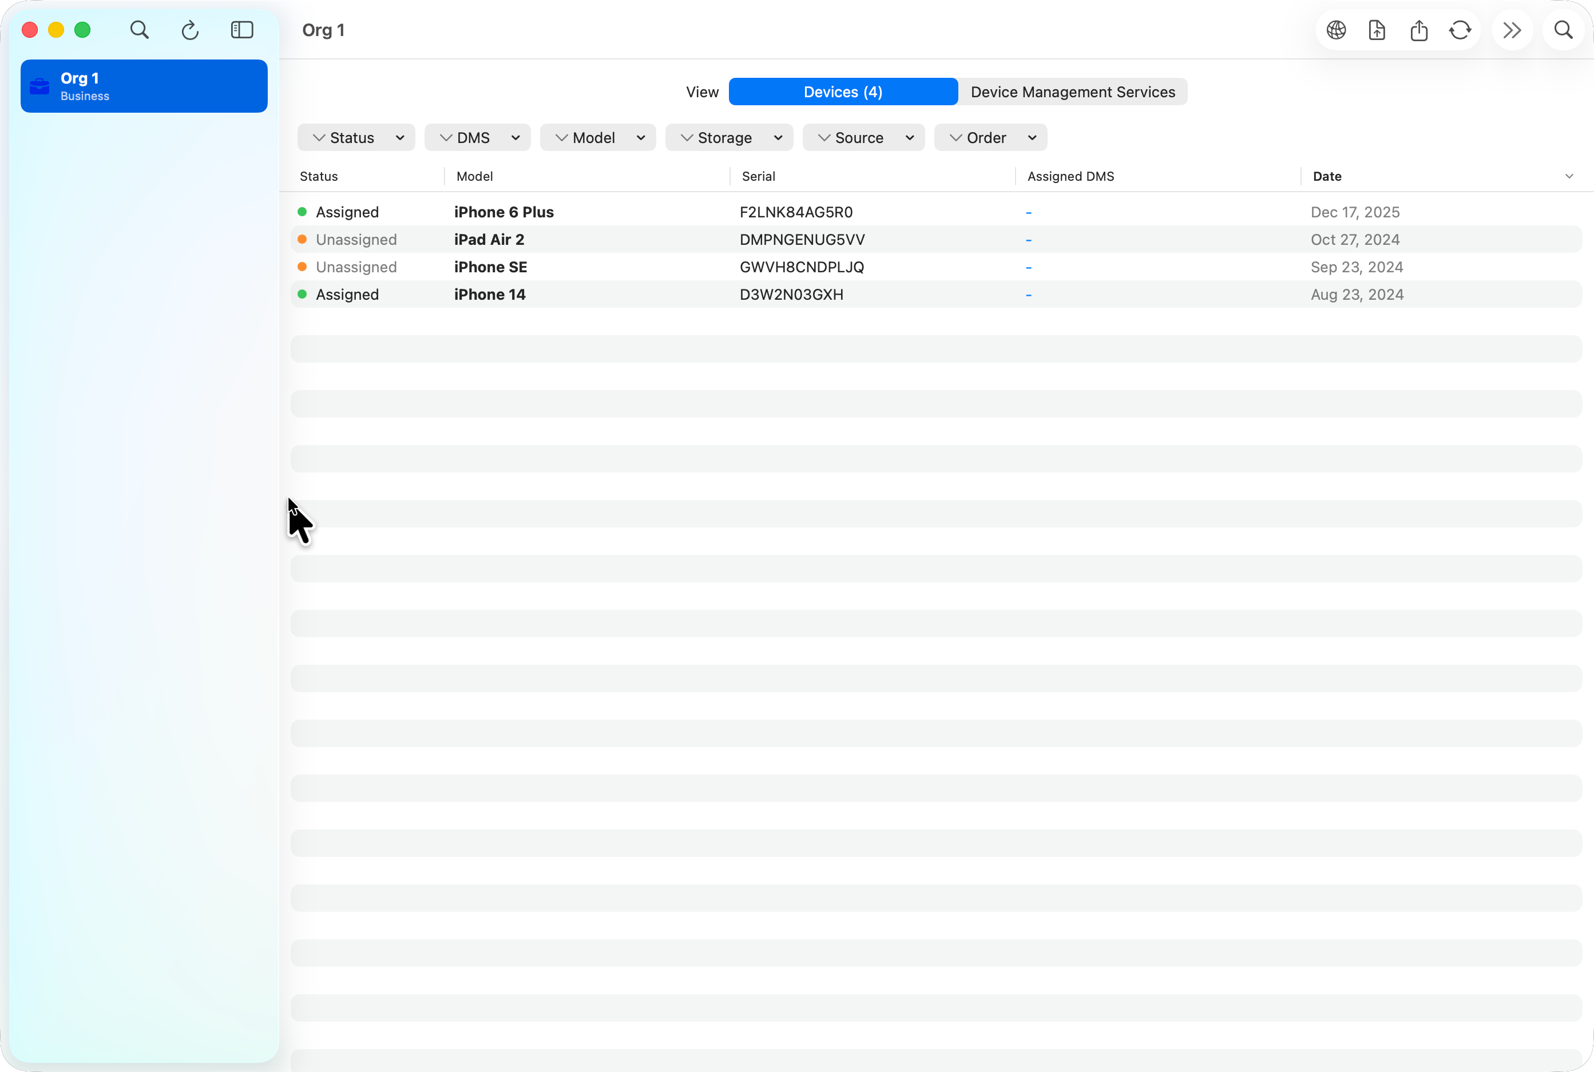1594x1072 pixels.
Task: Open the search icon at top right
Action: [1563, 30]
